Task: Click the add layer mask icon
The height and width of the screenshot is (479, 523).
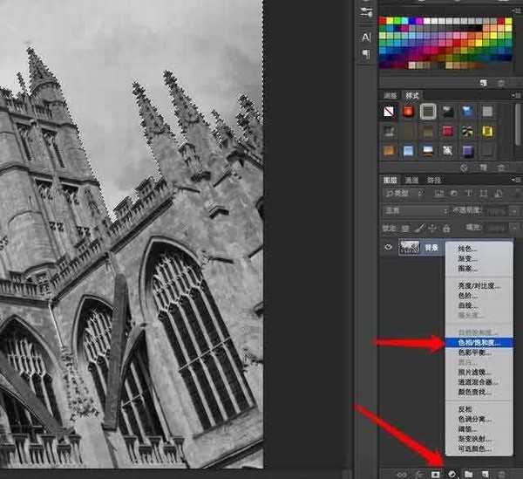Action: click(x=436, y=472)
